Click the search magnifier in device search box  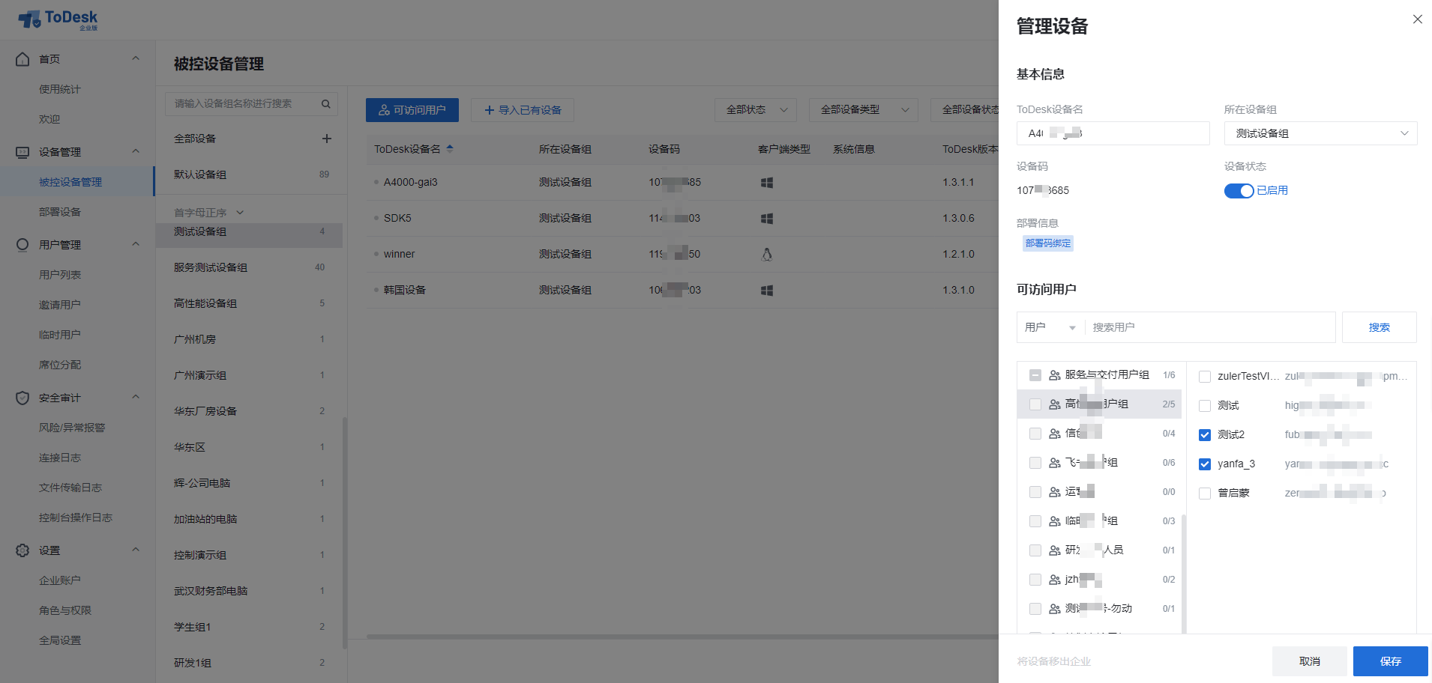coord(326,104)
